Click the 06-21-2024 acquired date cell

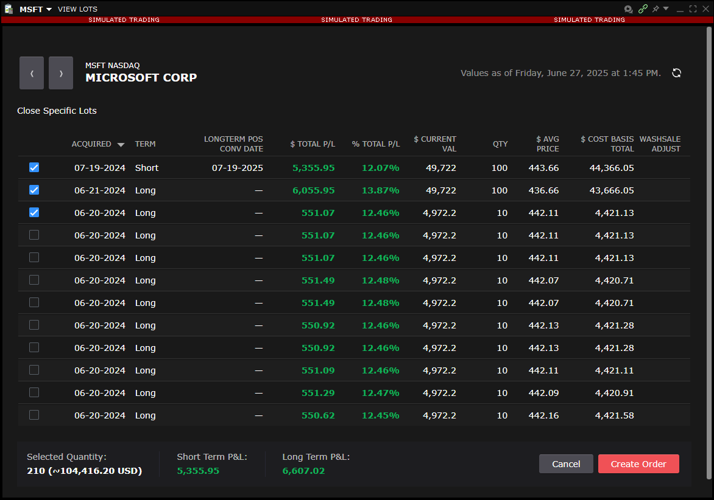tap(100, 190)
